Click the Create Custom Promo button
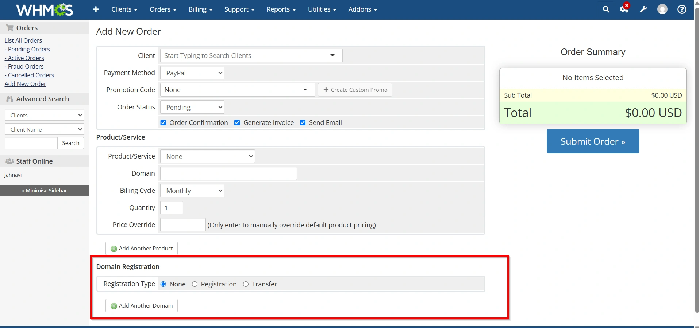Image resolution: width=700 pixels, height=328 pixels. click(x=355, y=90)
